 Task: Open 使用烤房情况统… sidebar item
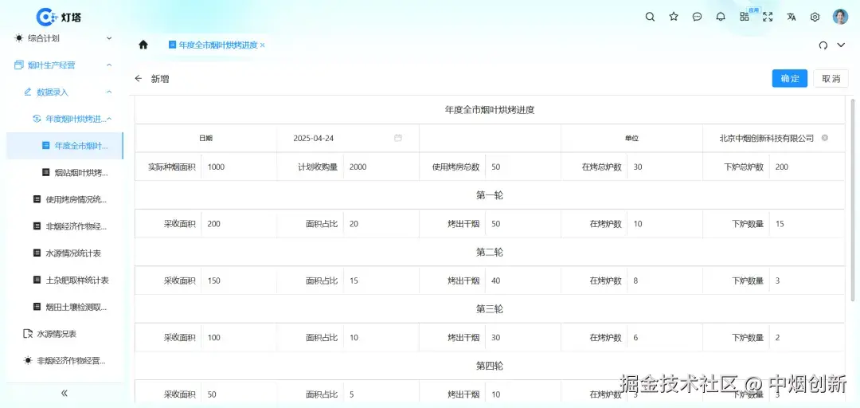click(64, 199)
